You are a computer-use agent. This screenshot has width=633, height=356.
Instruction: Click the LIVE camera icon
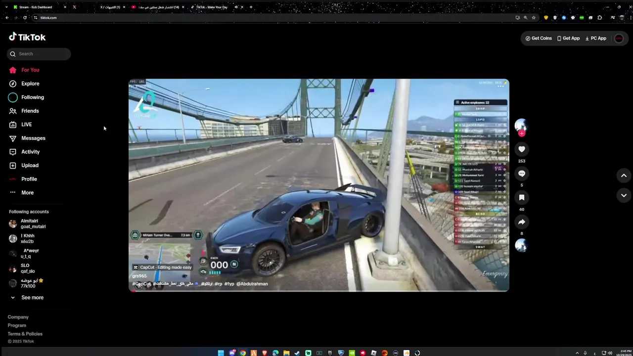pos(13,125)
